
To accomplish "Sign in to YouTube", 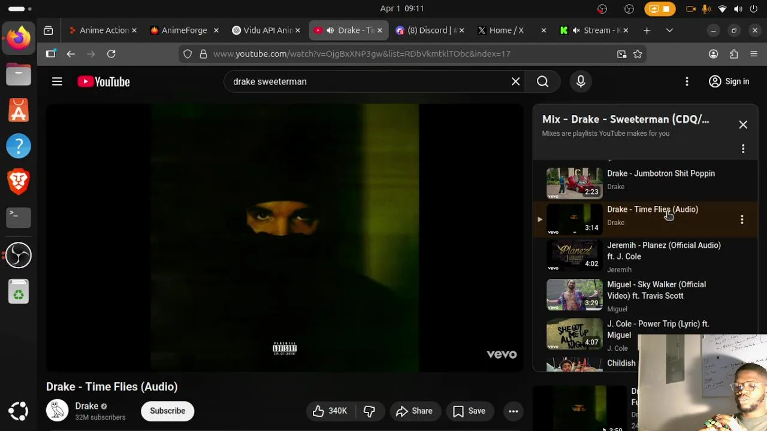I will 729,81.
